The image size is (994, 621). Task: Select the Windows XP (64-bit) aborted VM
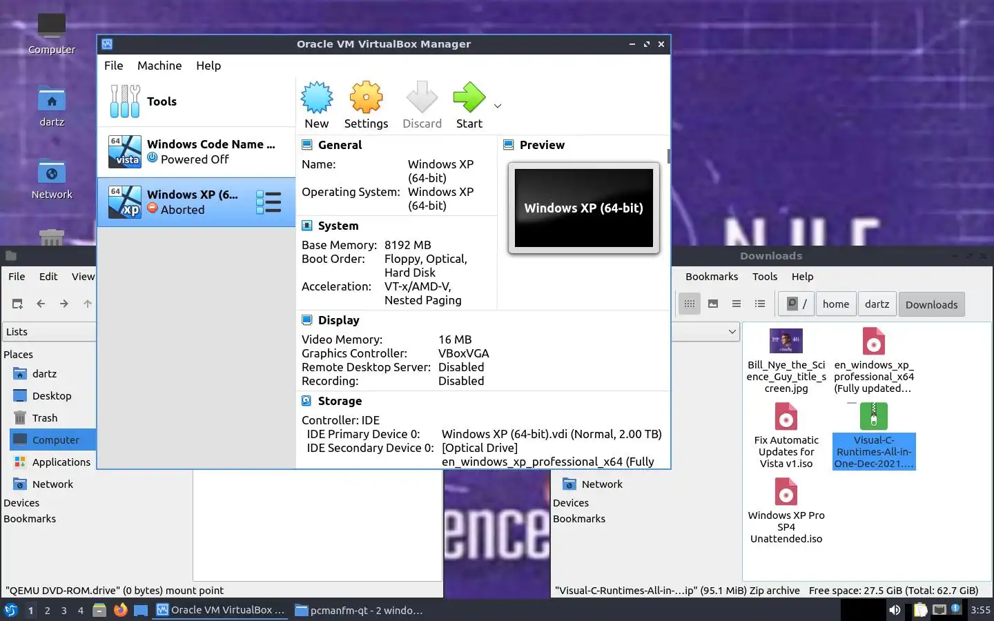(196, 202)
